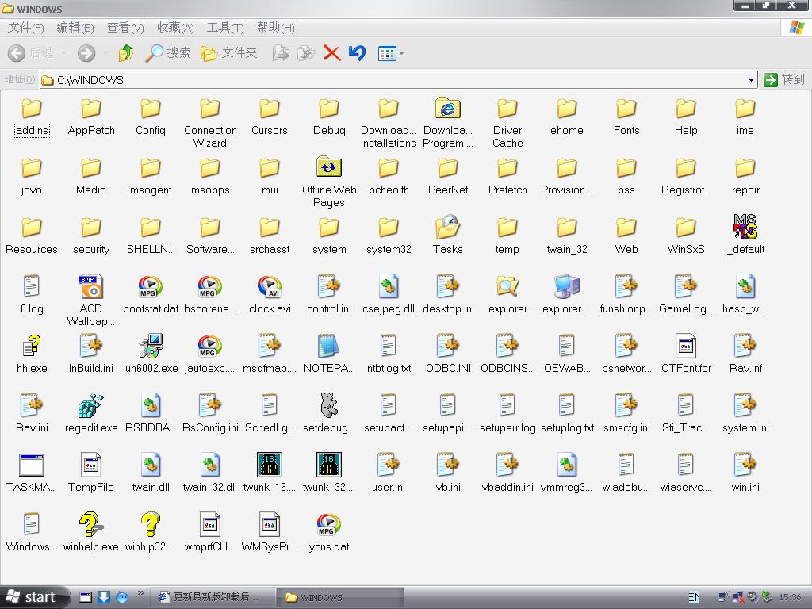Select the regedit.exe file icon
Image resolution: width=812 pixels, height=609 pixels.
pyautogui.click(x=90, y=405)
